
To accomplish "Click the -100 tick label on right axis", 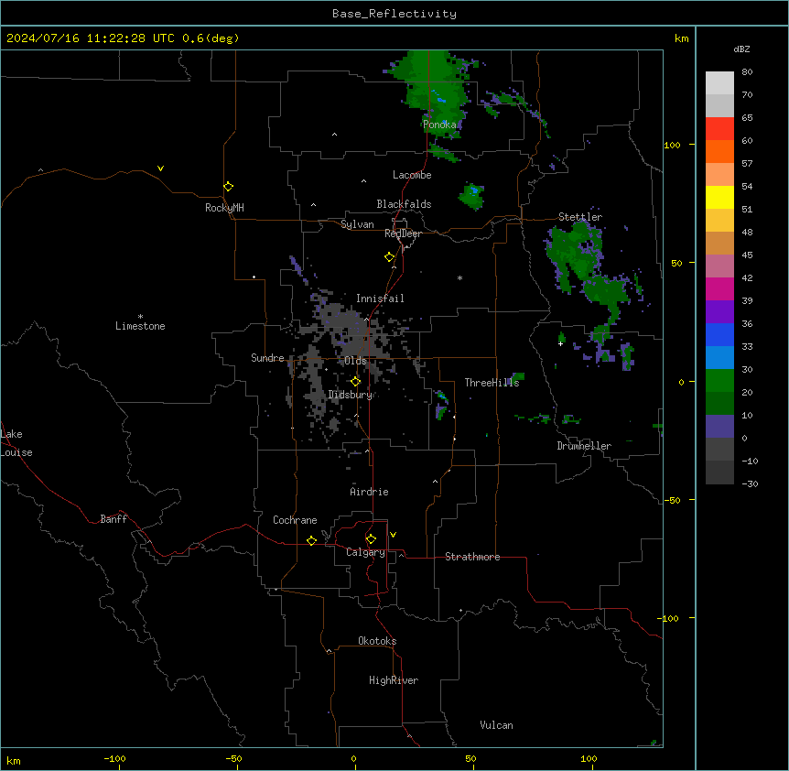I will click(x=669, y=618).
